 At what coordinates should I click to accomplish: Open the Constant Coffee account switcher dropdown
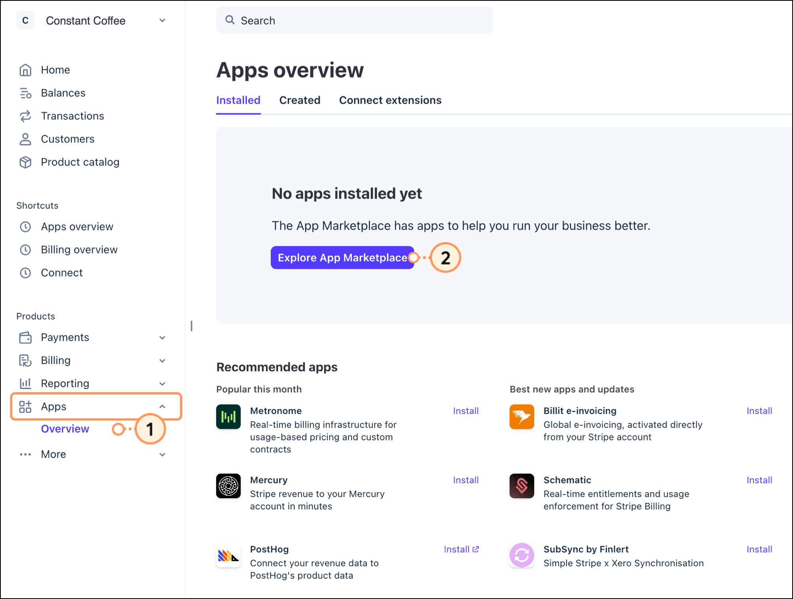(x=162, y=21)
